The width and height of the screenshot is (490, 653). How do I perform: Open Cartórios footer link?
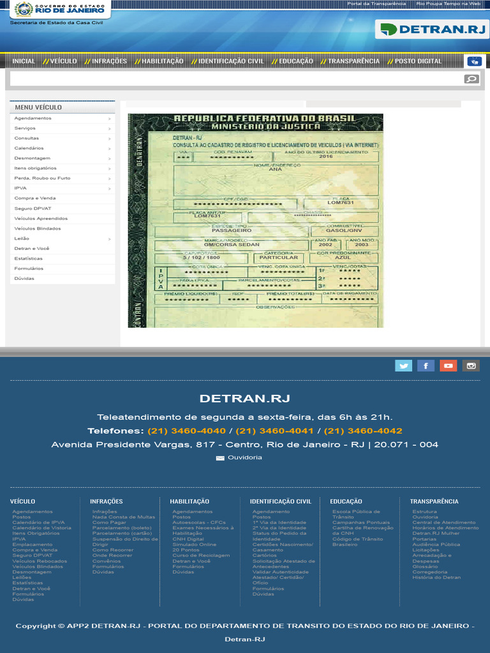pos(264,555)
